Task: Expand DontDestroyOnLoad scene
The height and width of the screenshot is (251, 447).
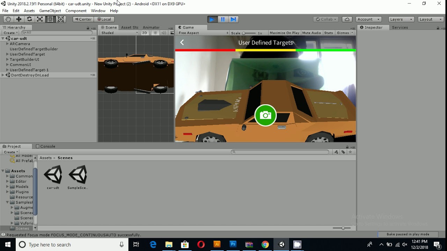Action: (3, 75)
